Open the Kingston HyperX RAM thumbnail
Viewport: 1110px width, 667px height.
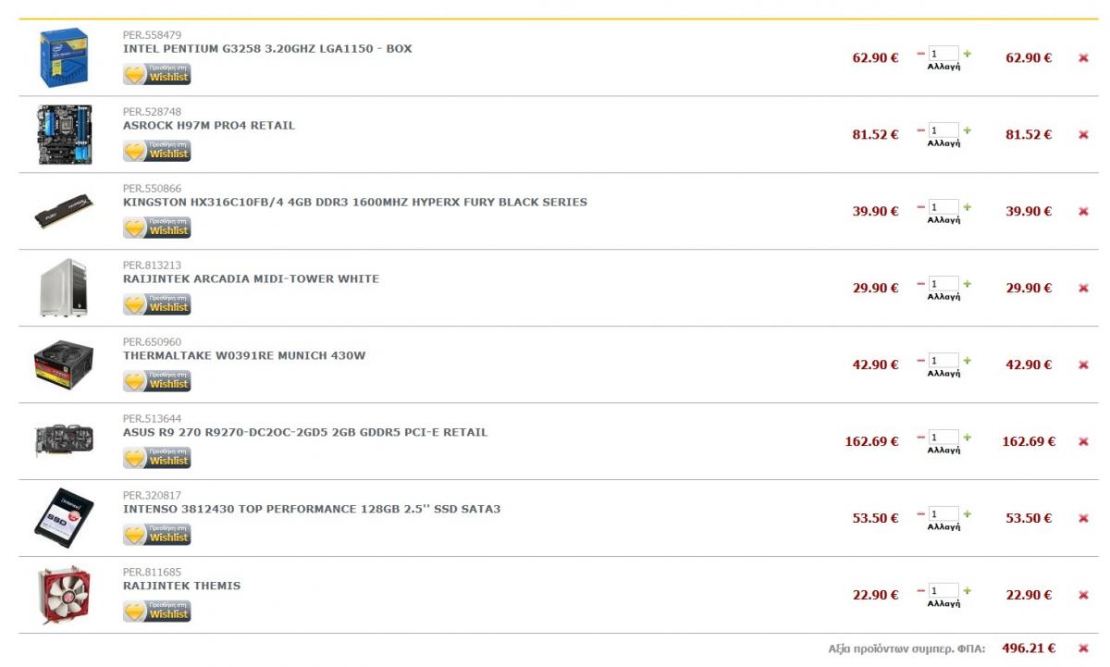(64, 211)
